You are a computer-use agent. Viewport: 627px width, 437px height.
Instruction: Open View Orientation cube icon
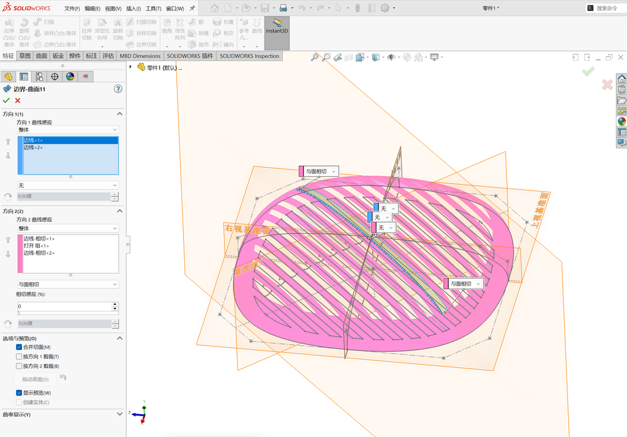(360, 57)
